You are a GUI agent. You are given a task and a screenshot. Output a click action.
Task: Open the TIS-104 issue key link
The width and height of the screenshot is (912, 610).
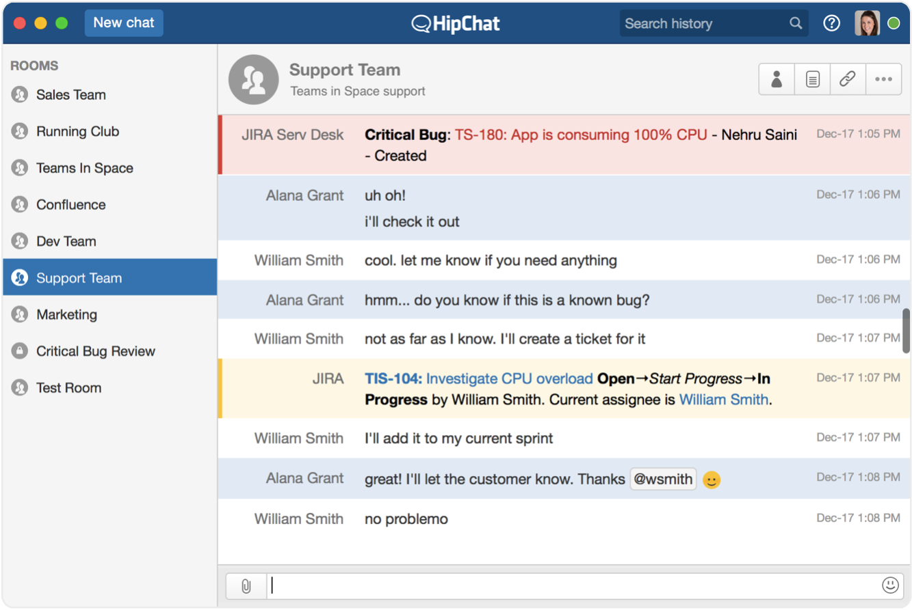(393, 378)
